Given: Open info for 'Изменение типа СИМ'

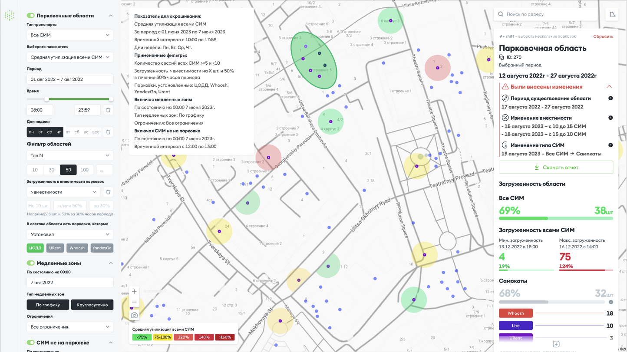Looking at the screenshot, I should coord(610,145).
